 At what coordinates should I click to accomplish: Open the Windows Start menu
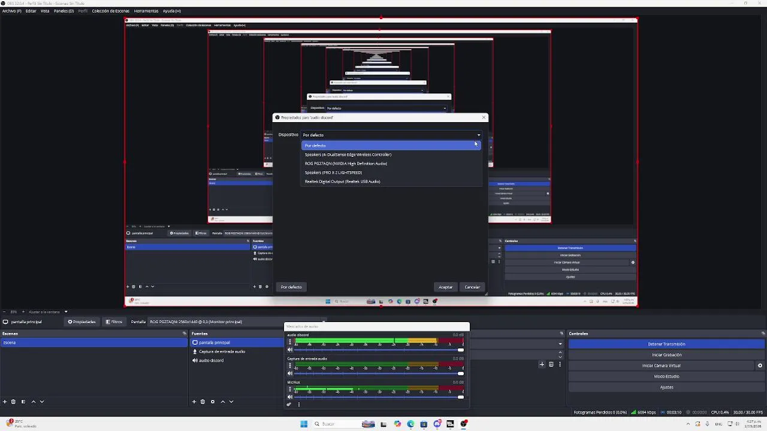click(x=304, y=424)
